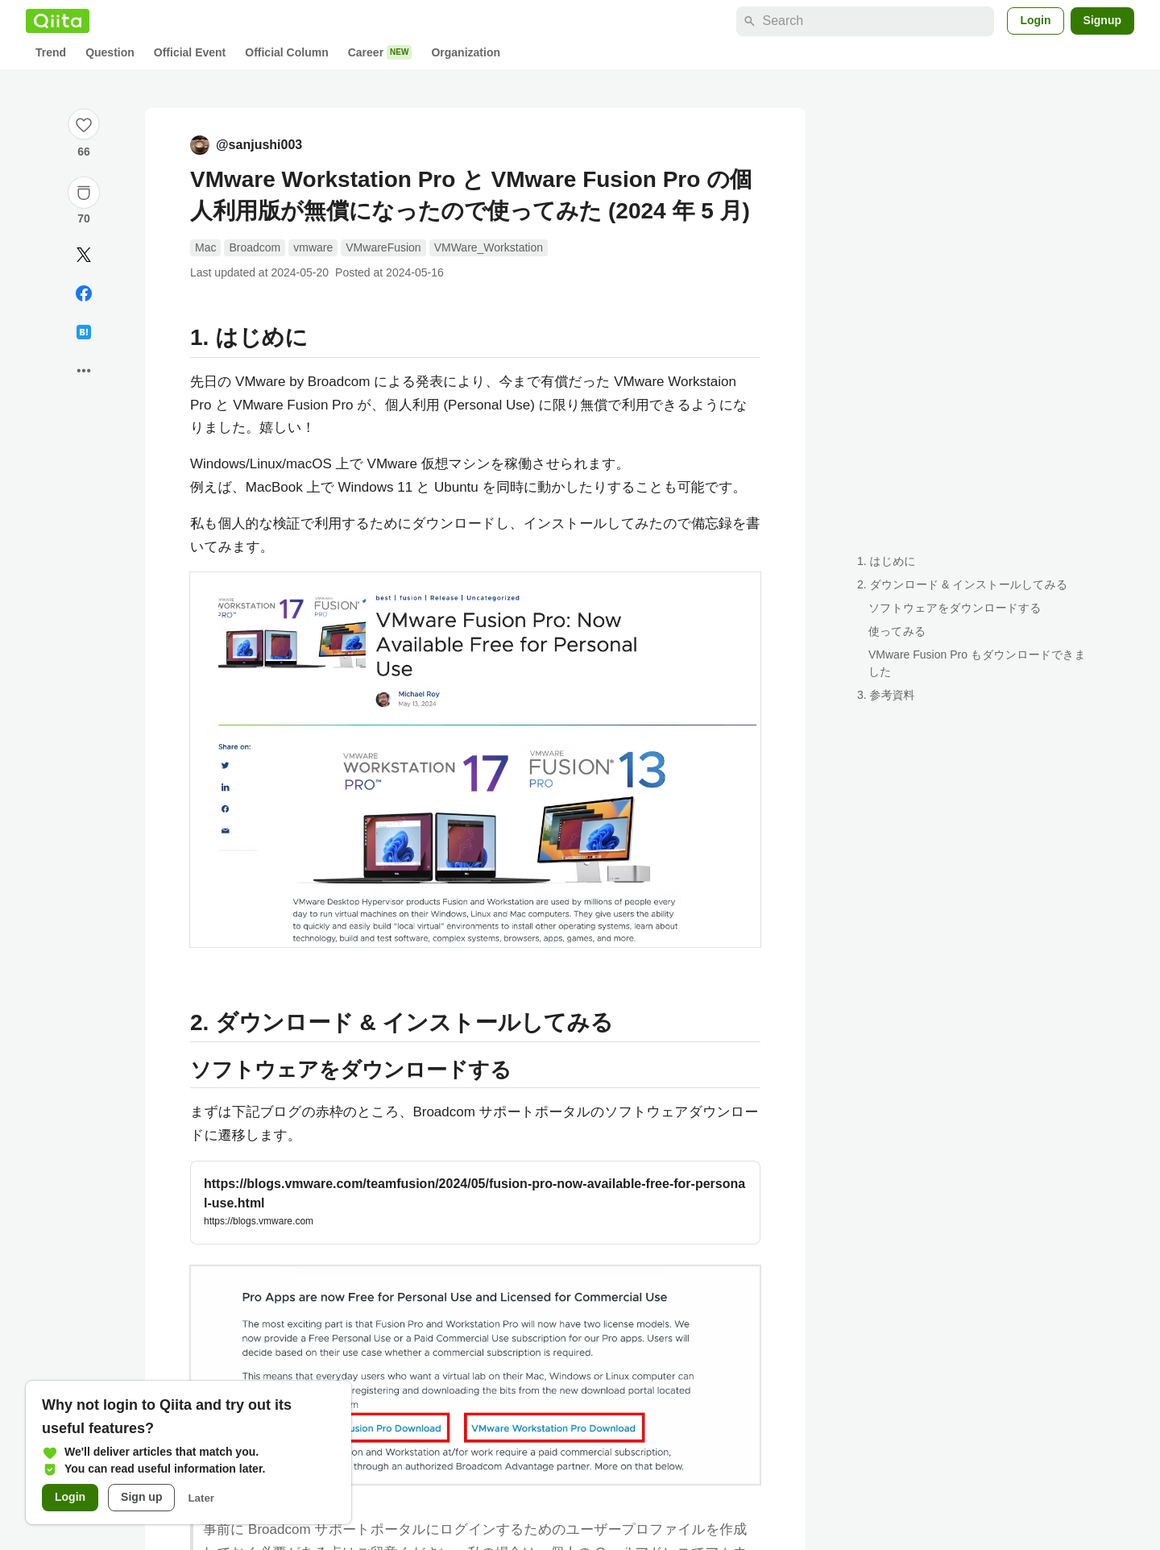
Task: Open the Question tab
Action: [x=110, y=52]
